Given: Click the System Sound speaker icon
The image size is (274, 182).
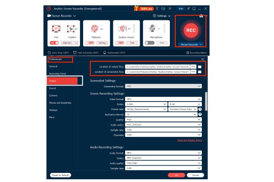Looking at the screenshot, I should coord(122,29).
